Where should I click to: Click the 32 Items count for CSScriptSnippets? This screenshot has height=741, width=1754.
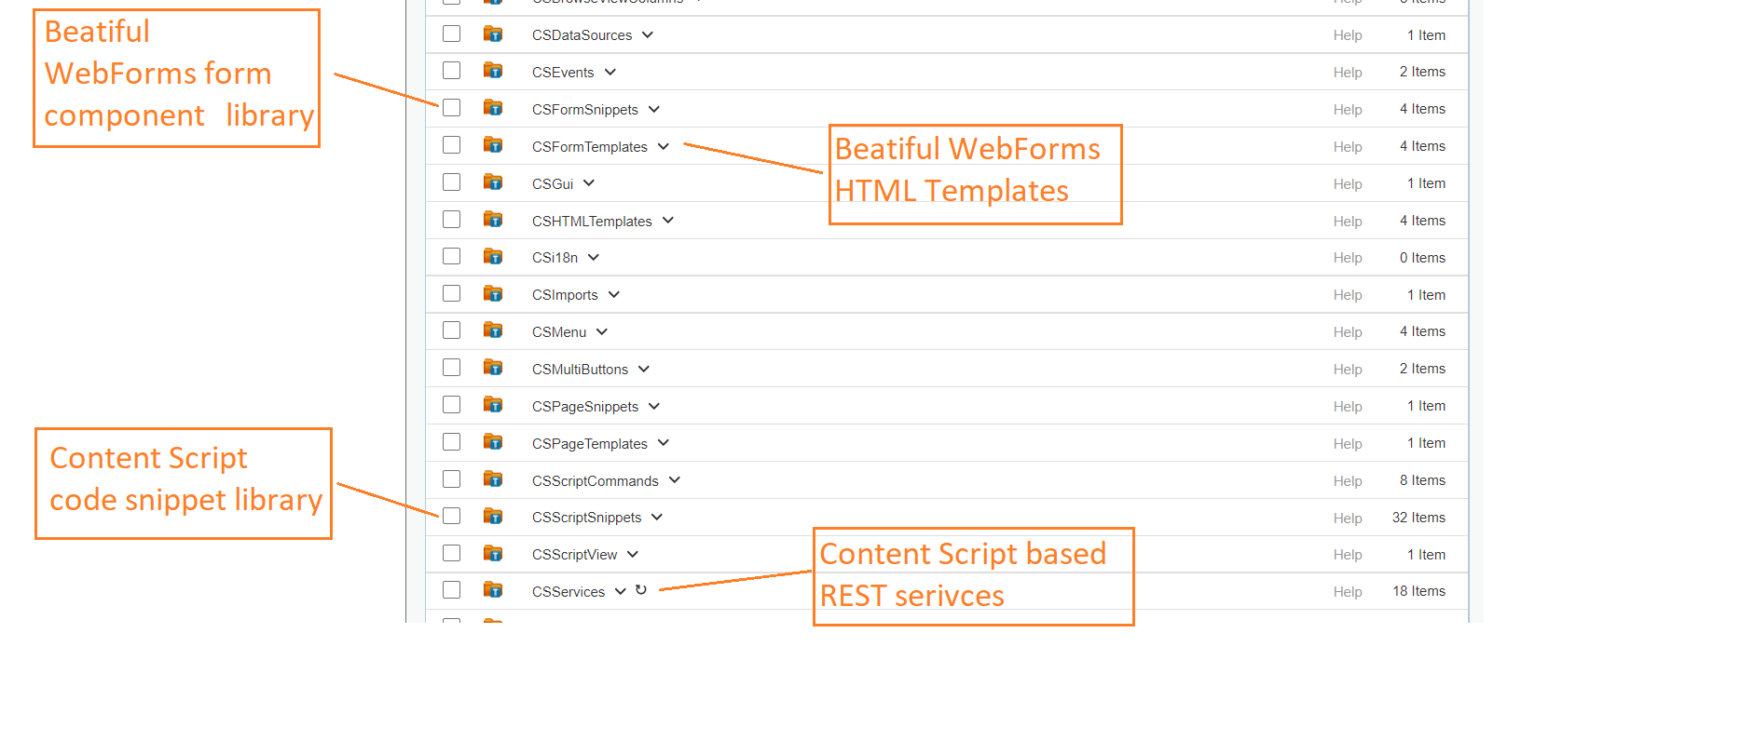pyautogui.click(x=1418, y=518)
